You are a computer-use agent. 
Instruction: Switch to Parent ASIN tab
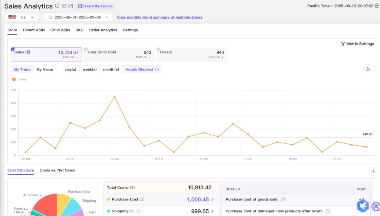(x=34, y=30)
